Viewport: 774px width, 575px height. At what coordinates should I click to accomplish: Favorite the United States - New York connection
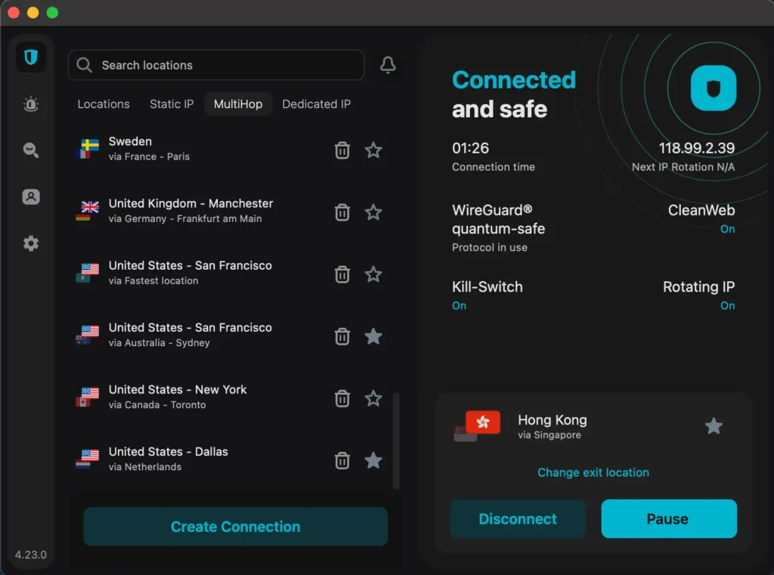(373, 398)
